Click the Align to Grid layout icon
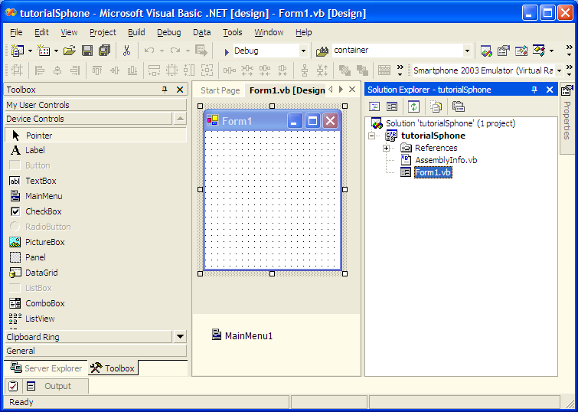Screen dimensions: 578x412 click(x=16, y=70)
